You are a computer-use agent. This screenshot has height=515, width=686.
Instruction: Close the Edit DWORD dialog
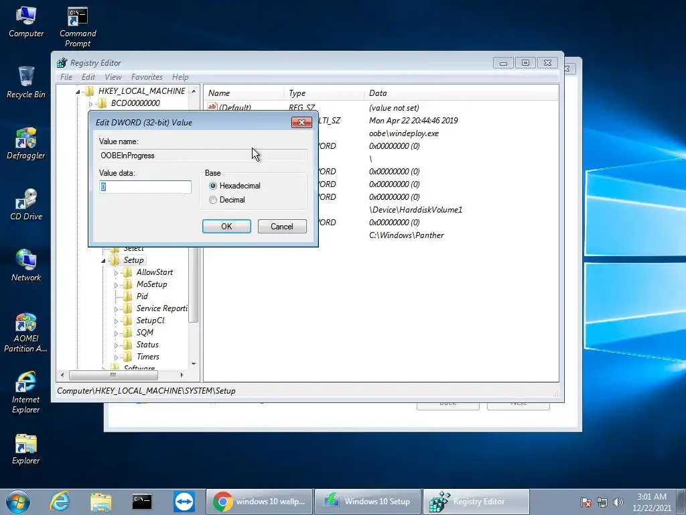301,122
